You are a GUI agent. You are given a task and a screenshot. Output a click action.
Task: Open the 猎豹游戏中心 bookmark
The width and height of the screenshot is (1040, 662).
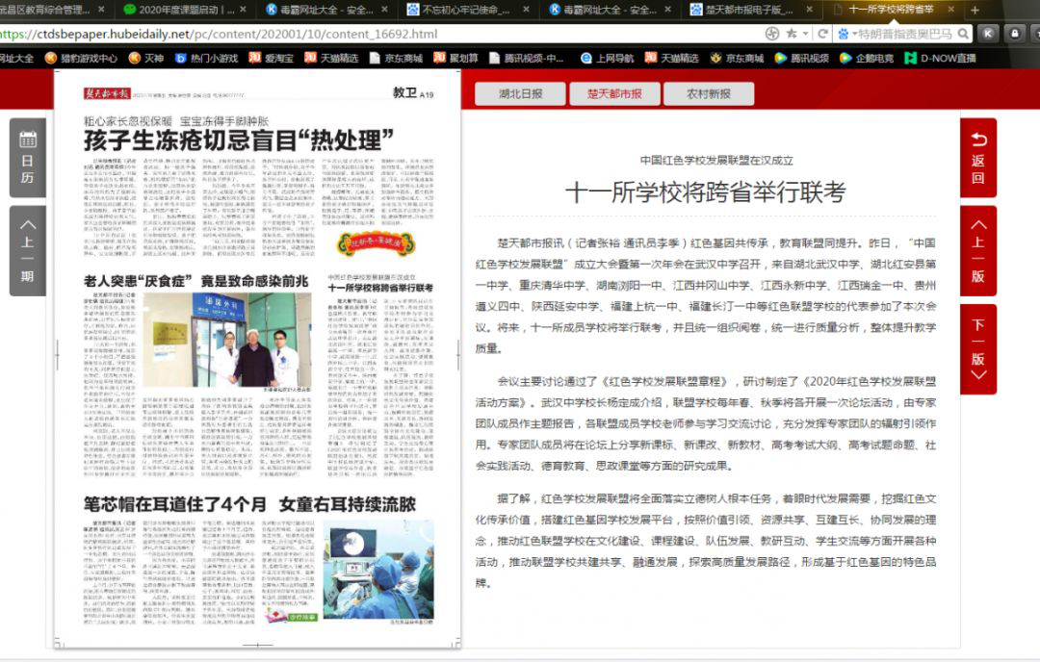pos(81,58)
